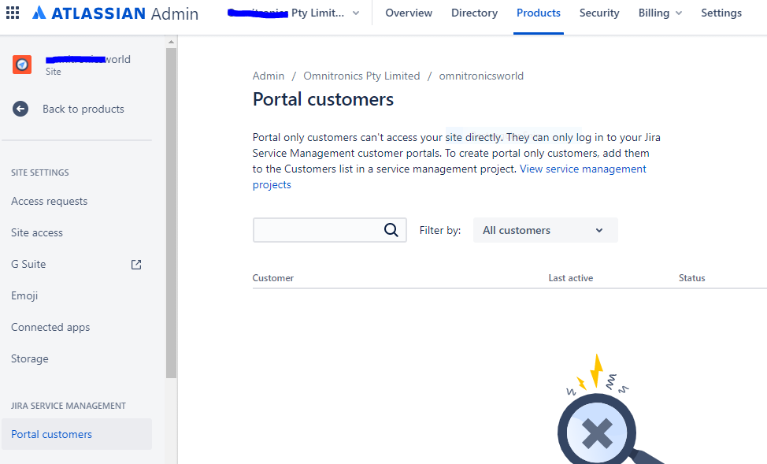The height and width of the screenshot is (464, 767).
Task: Click the Omnitronics Pty Limited breadcrumb
Action: (x=361, y=76)
